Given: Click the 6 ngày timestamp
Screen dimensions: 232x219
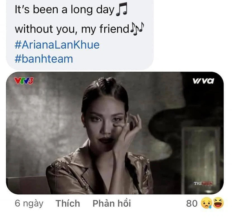Looking at the screenshot, I should point(29,203).
